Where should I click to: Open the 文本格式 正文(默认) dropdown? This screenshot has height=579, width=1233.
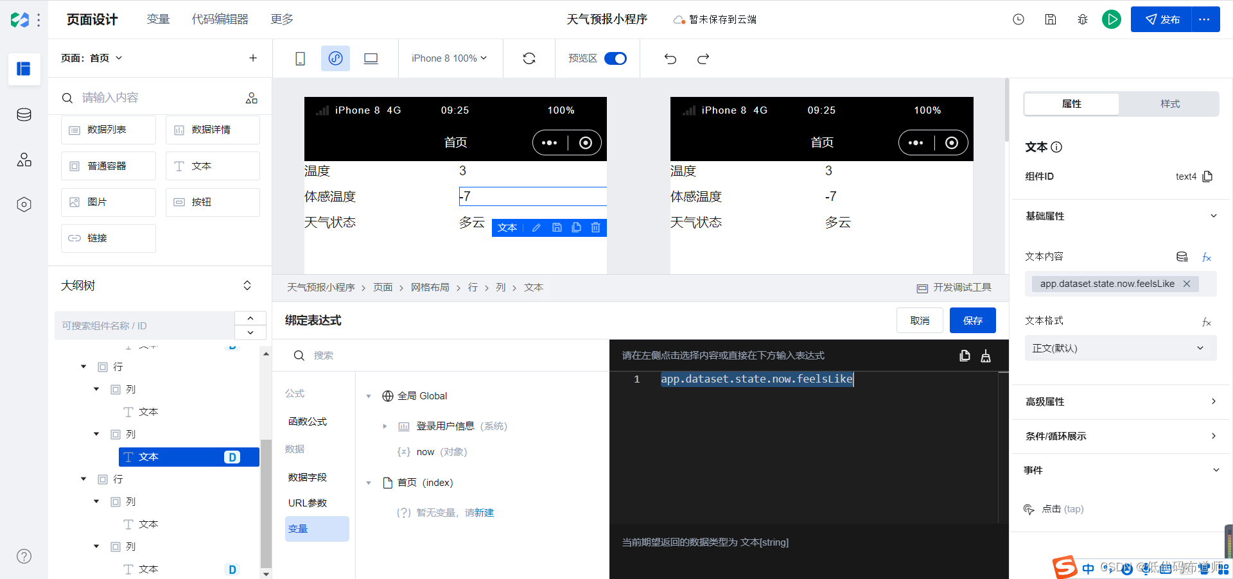[1121, 348]
